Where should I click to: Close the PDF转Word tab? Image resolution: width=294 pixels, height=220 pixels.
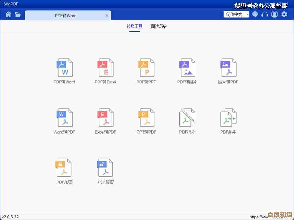pyautogui.click(x=107, y=16)
